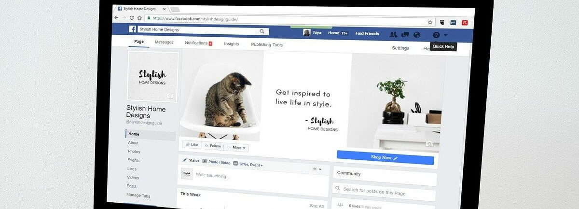Click the Facebook search box
The width and height of the screenshot is (579, 209).
(203, 30)
